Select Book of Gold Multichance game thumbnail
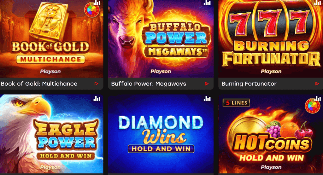 click(51, 39)
